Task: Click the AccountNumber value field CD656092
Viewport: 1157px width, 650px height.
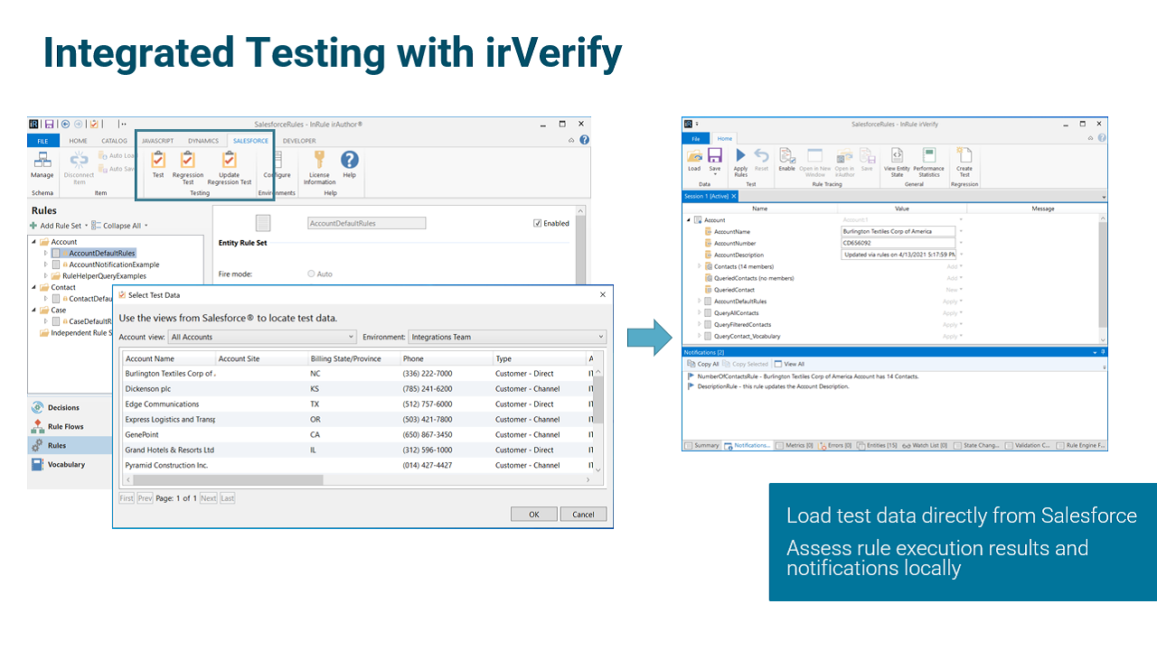Action: pos(898,243)
